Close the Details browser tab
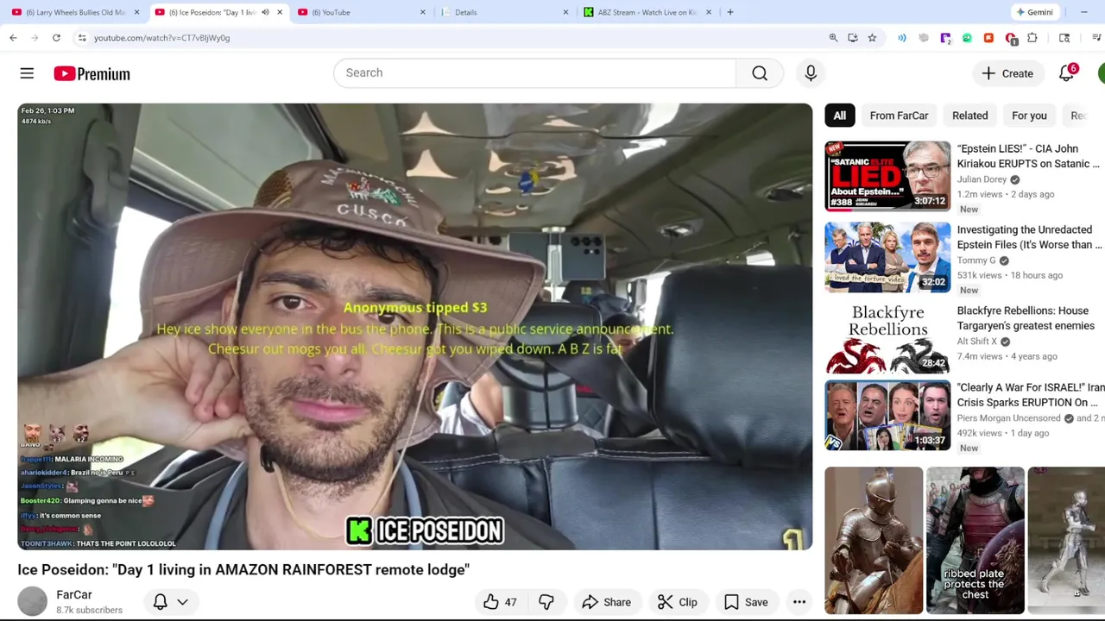 (x=565, y=12)
